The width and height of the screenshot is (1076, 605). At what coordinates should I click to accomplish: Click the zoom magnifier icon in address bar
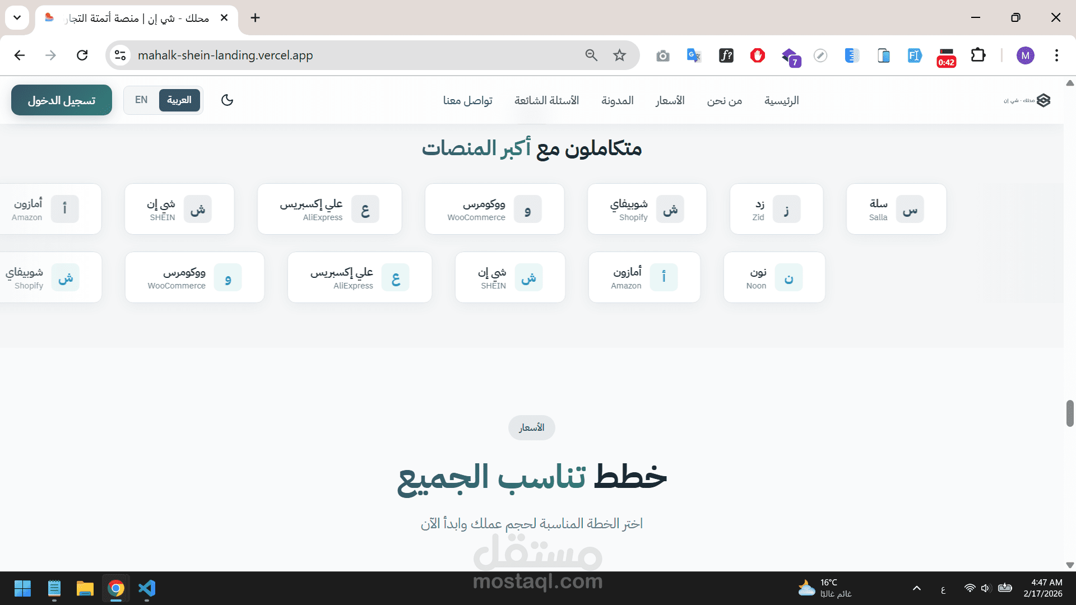(x=591, y=55)
